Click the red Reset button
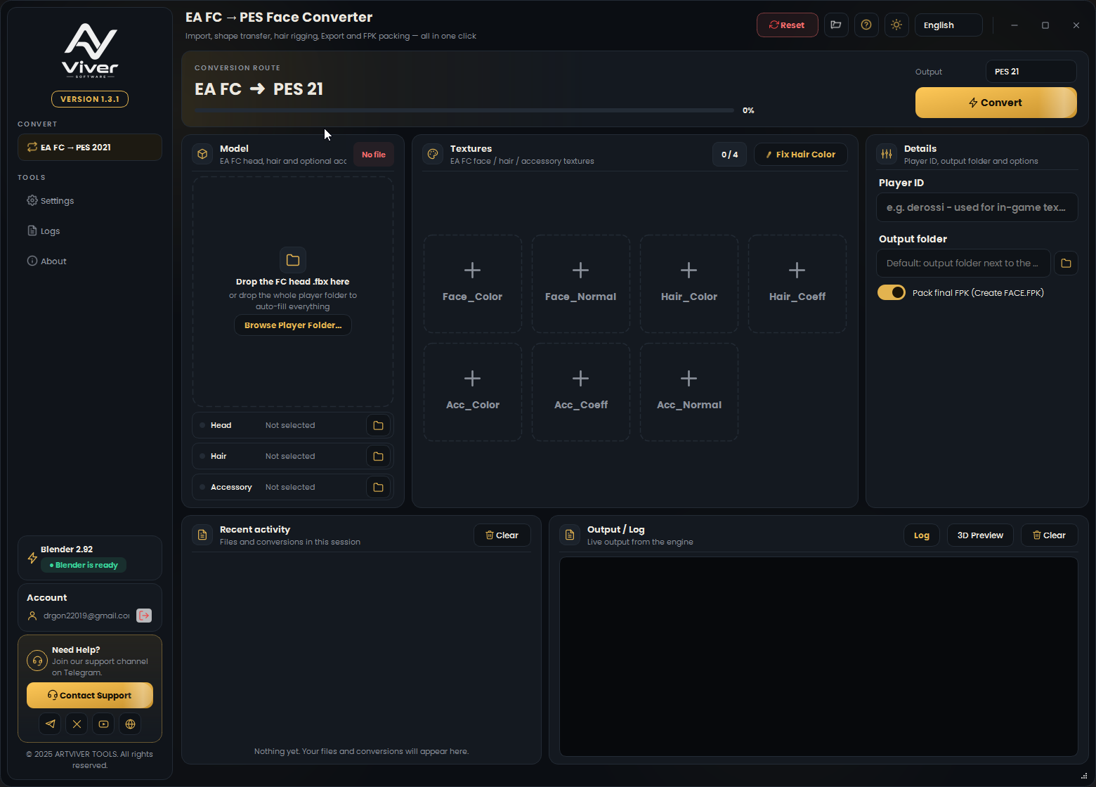Image resolution: width=1096 pixels, height=787 pixels. (787, 25)
